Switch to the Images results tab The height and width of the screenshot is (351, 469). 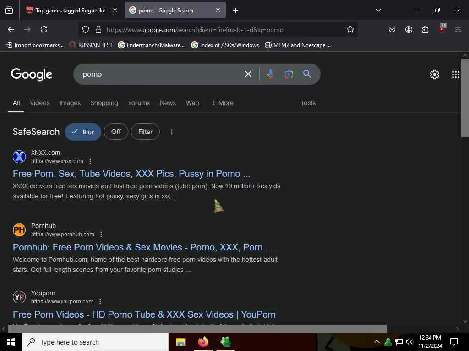click(x=70, y=103)
